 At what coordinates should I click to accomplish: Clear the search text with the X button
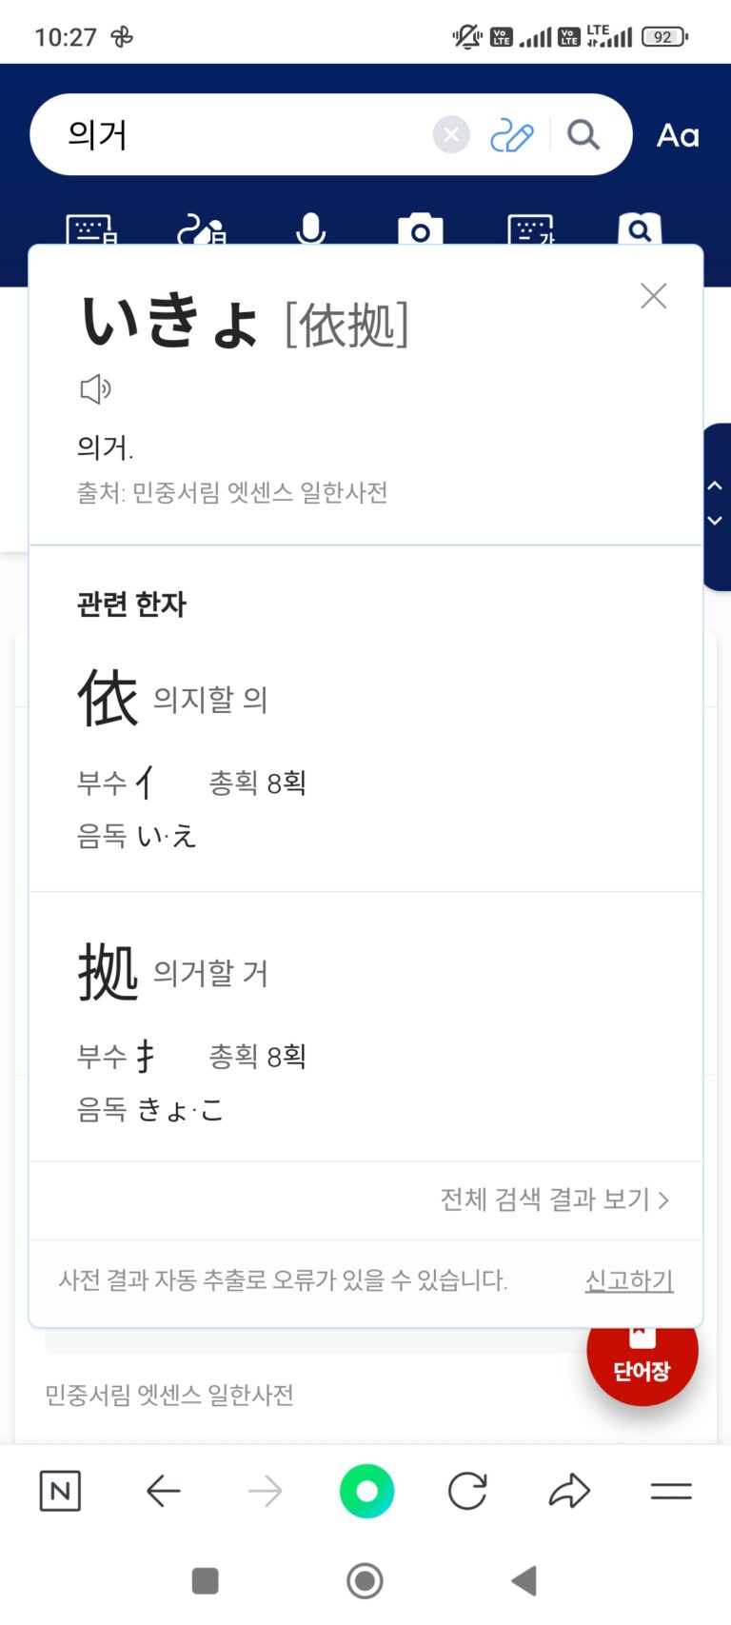coord(451,135)
